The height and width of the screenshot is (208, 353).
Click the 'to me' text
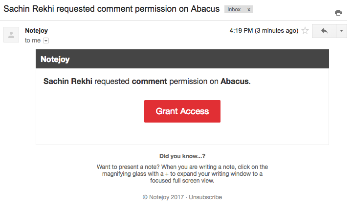pyautogui.click(x=33, y=41)
